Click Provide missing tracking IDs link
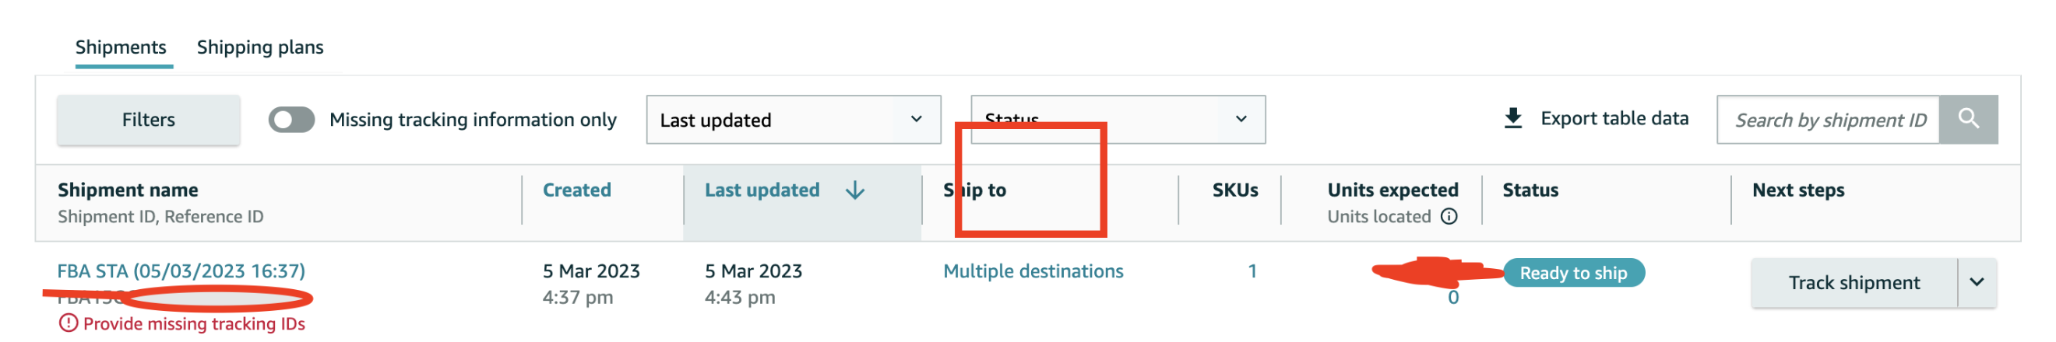Screen dimensions: 2056x342 (x=194, y=323)
